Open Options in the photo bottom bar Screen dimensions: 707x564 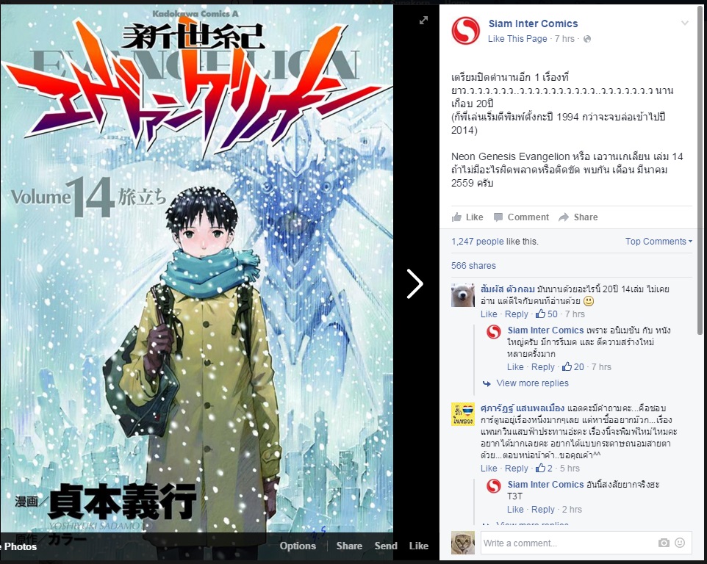coord(298,546)
